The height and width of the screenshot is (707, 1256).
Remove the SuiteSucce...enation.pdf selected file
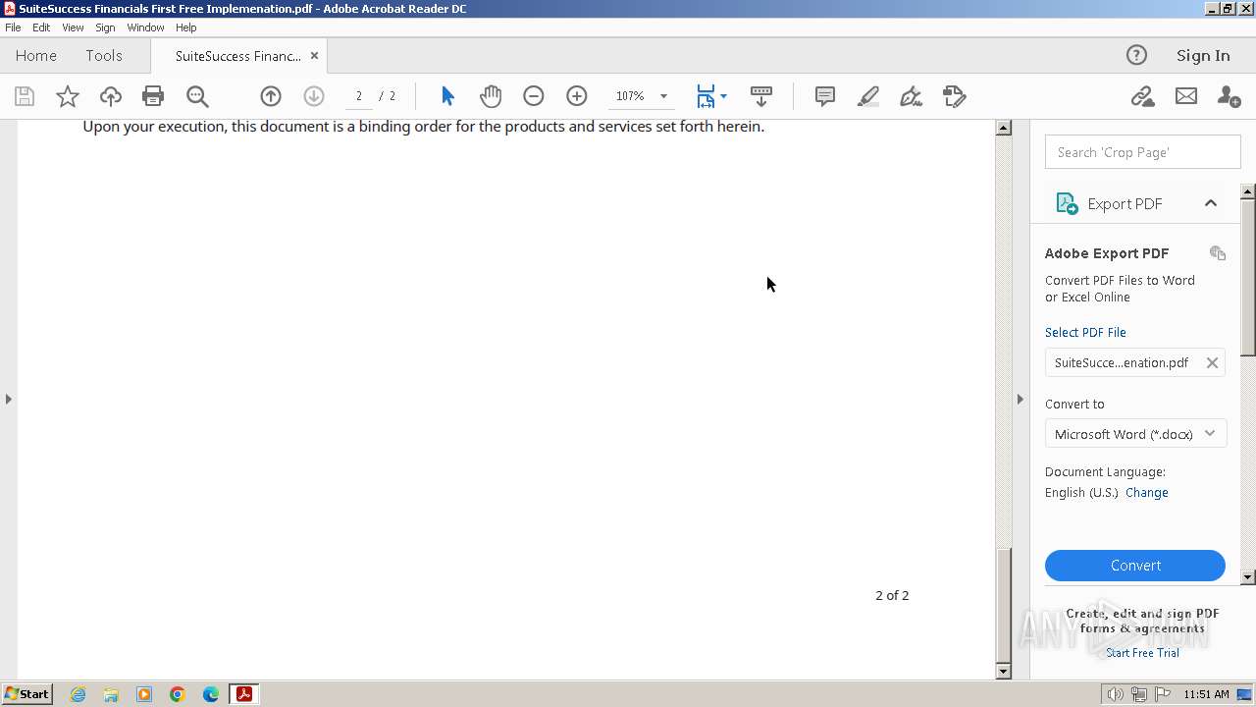[x=1212, y=362]
